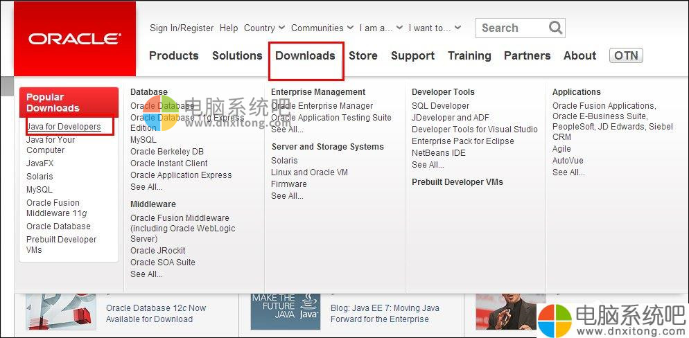
Task: Open Oracle Fusion Middleware WebLogic link
Action: pos(183,229)
